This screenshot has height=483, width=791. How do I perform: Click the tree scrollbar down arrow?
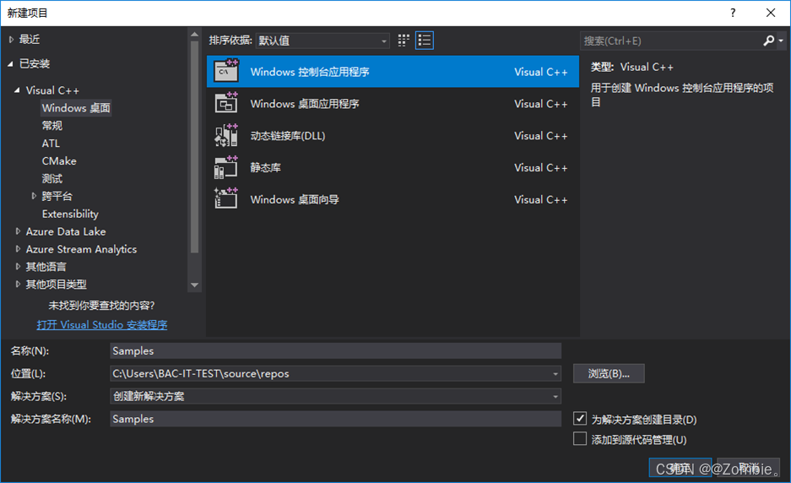(194, 285)
